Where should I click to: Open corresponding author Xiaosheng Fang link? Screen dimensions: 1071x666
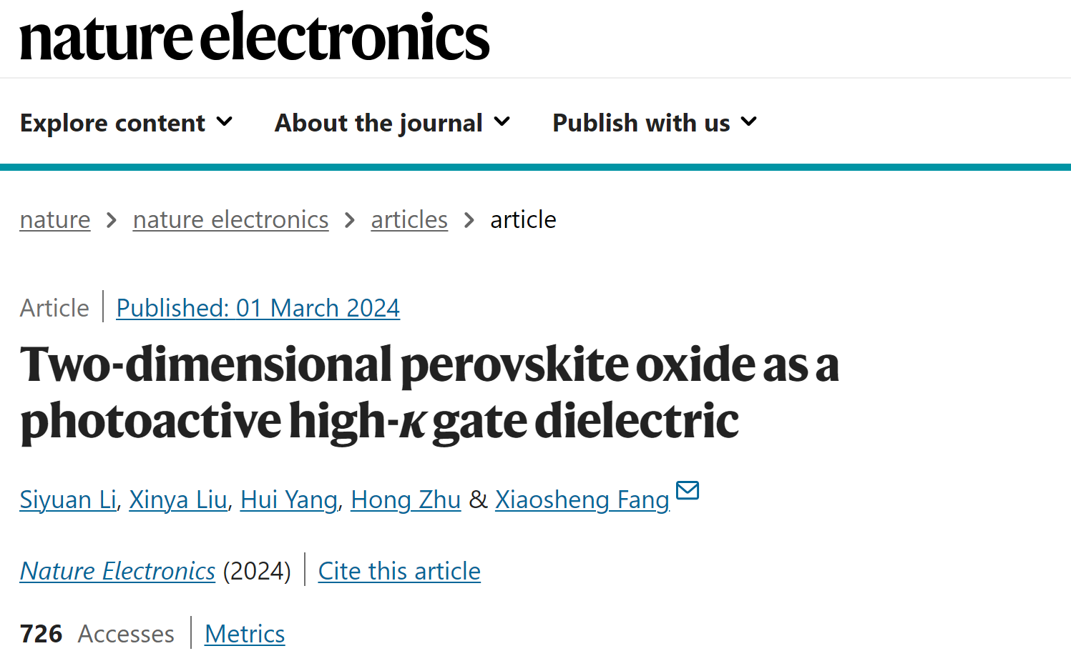[582, 499]
